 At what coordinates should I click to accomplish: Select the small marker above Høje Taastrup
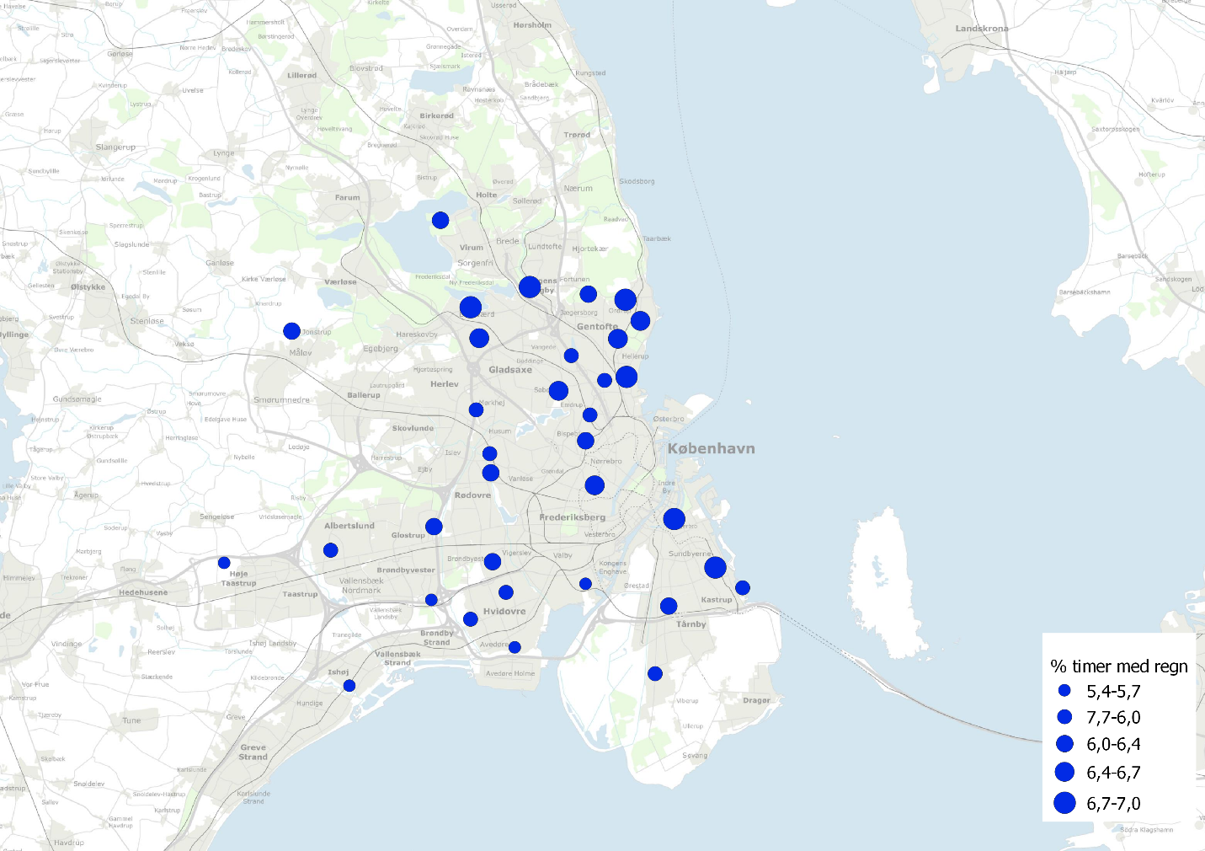pos(224,563)
